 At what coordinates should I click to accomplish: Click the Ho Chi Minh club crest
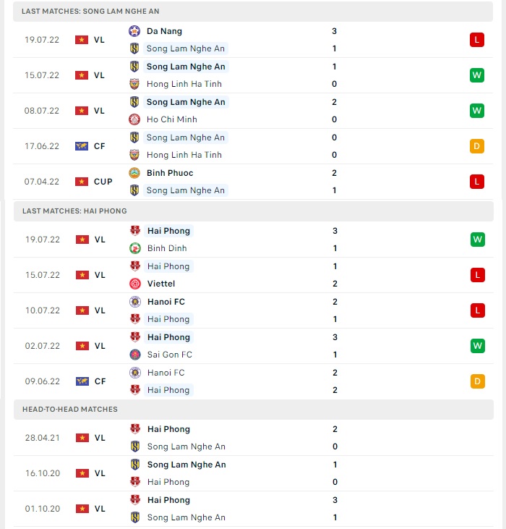tap(134, 119)
